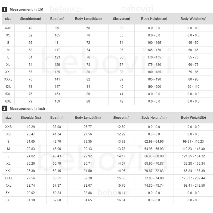Image resolution: width=213 pixels, height=213 pixels.
Task: Select the bust value 62.60 cell
Action: 57,200
